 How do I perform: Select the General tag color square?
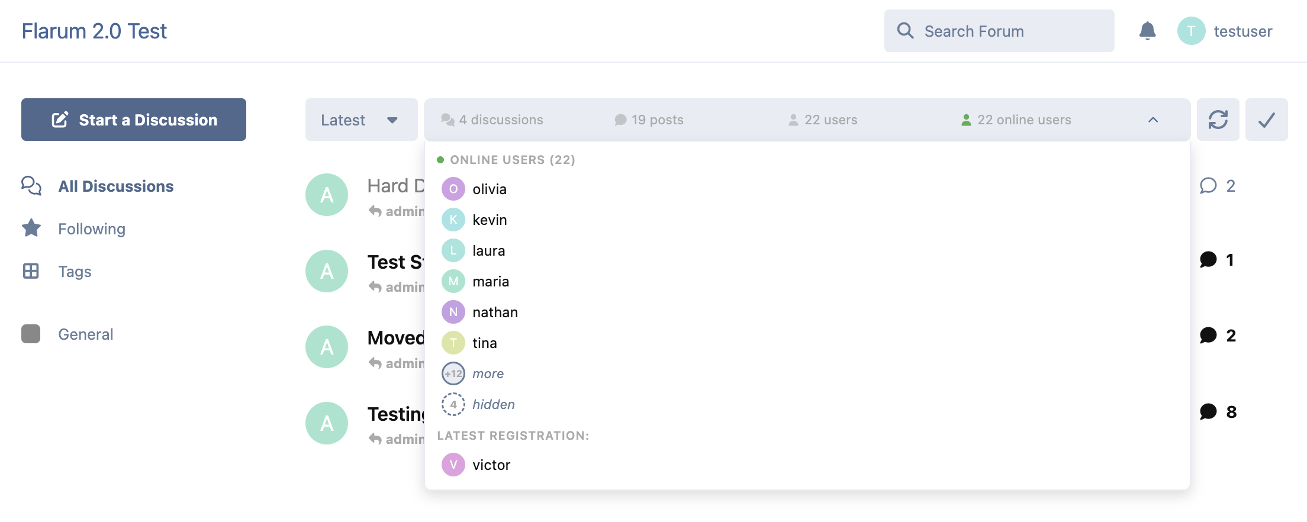(x=31, y=334)
